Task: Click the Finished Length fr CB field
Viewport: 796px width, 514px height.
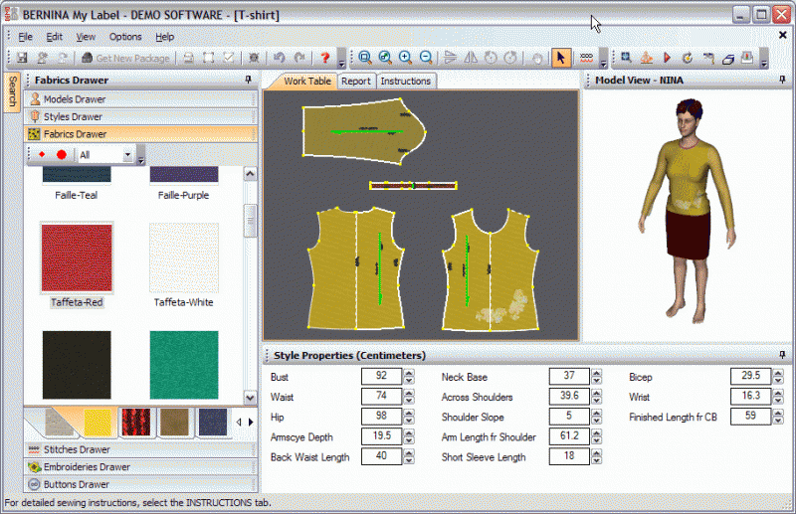Action: [750, 417]
